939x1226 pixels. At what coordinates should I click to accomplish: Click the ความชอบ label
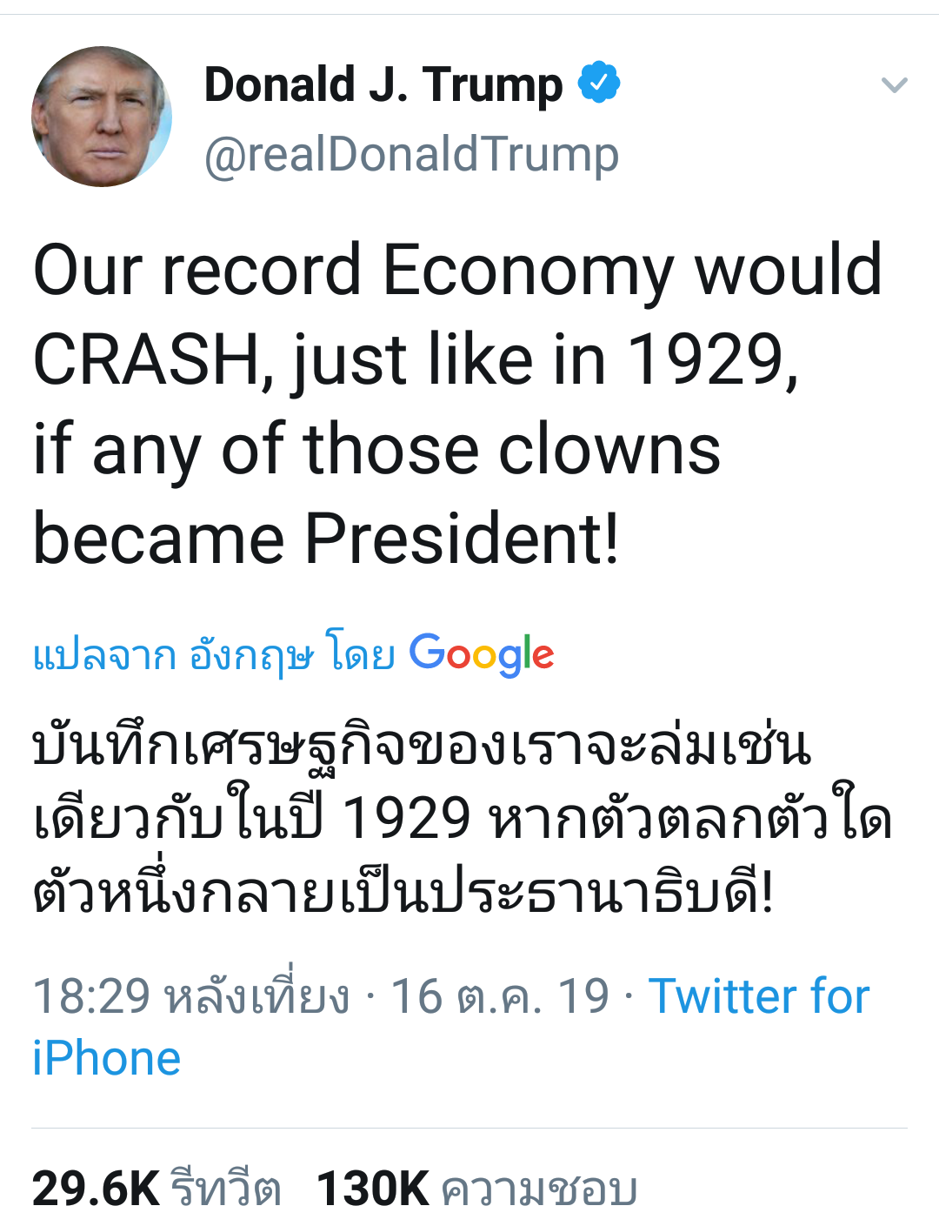(539, 1189)
